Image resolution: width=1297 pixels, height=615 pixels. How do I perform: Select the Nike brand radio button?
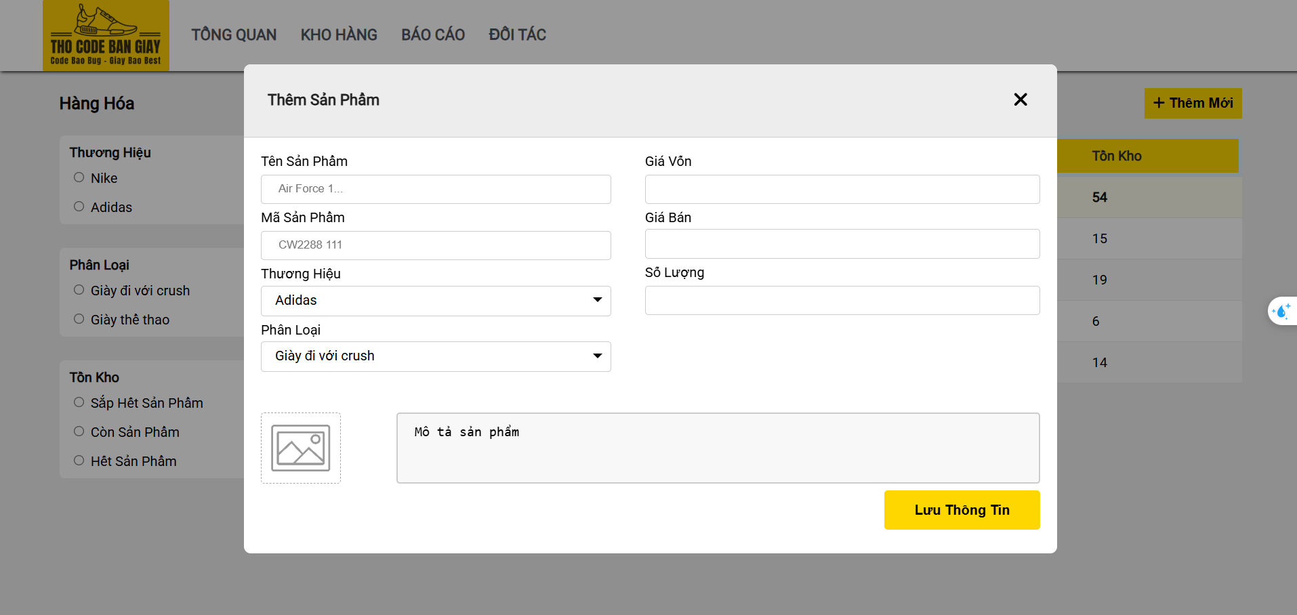[x=79, y=177]
